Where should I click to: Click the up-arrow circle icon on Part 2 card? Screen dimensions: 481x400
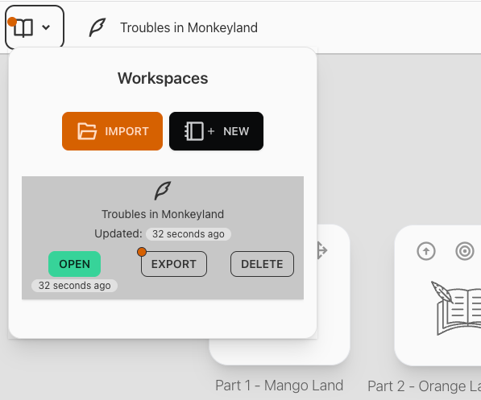[426, 251]
